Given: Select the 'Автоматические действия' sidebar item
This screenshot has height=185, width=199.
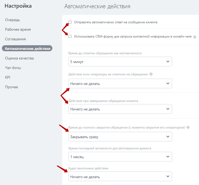Looking at the screenshot, I should click(x=27, y=49).
